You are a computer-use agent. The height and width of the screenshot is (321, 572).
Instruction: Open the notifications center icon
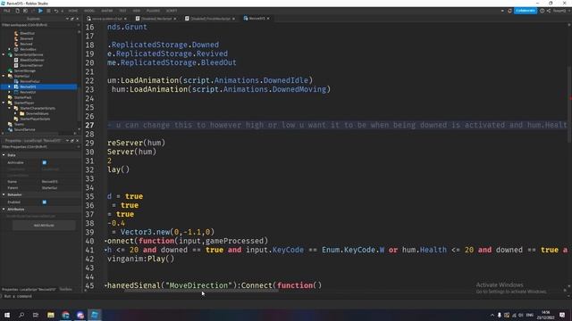pos(562,315)
